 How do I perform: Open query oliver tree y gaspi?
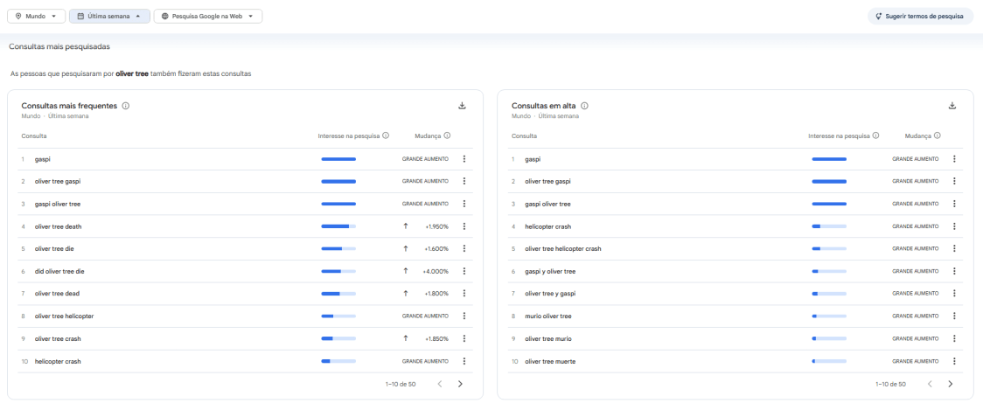550,294
